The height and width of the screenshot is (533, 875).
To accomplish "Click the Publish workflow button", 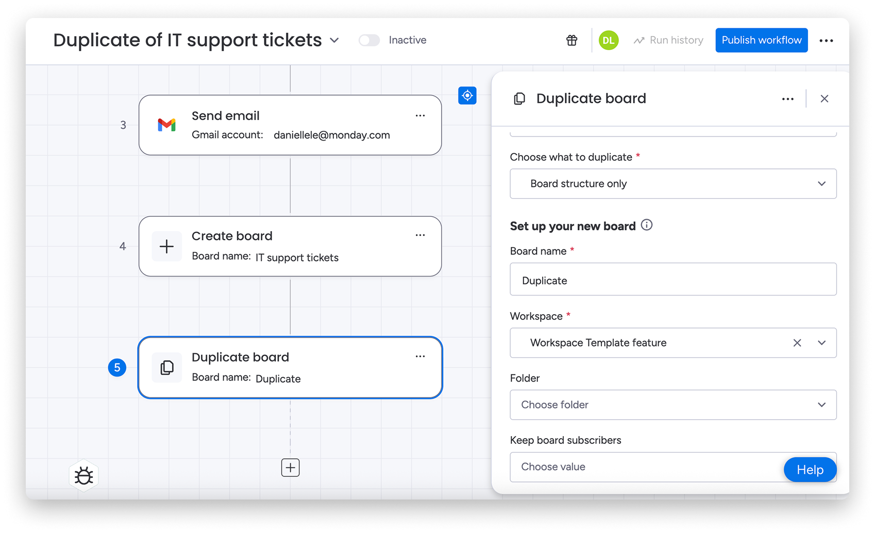I will click(x=761, y=40).
